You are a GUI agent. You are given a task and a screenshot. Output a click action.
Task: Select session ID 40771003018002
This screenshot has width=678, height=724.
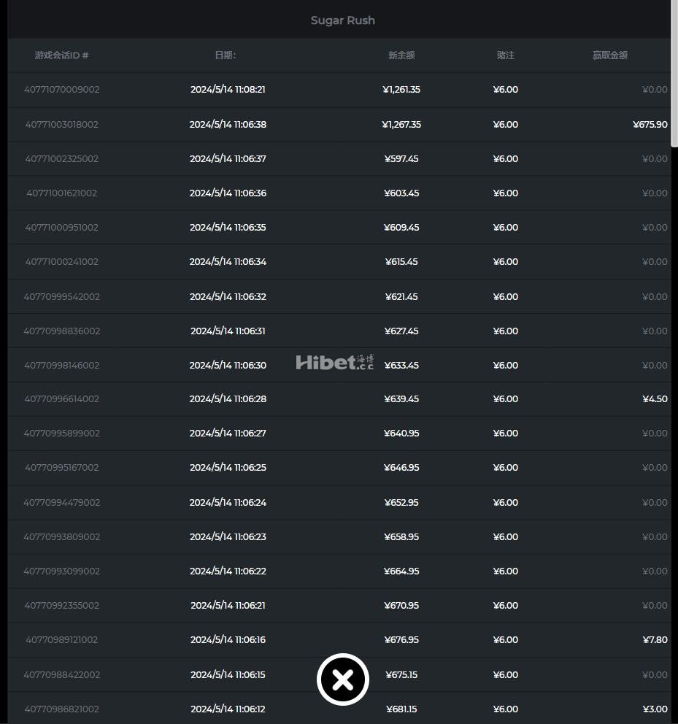click(x=62, y=125)
